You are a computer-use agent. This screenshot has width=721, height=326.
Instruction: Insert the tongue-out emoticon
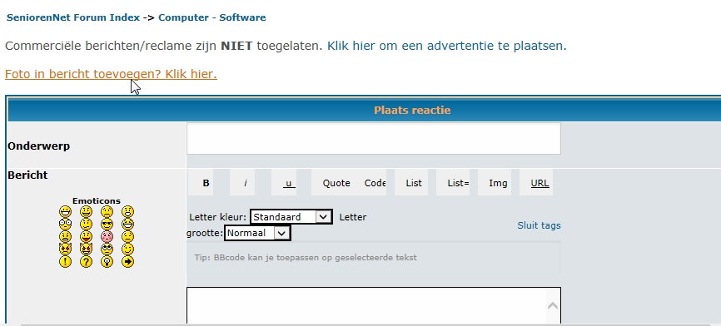[x=86, y=236]
